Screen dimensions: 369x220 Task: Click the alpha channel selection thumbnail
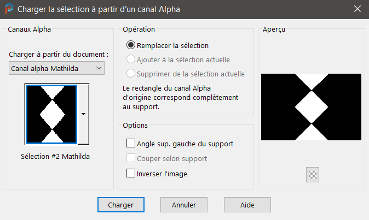coord(52,114)
